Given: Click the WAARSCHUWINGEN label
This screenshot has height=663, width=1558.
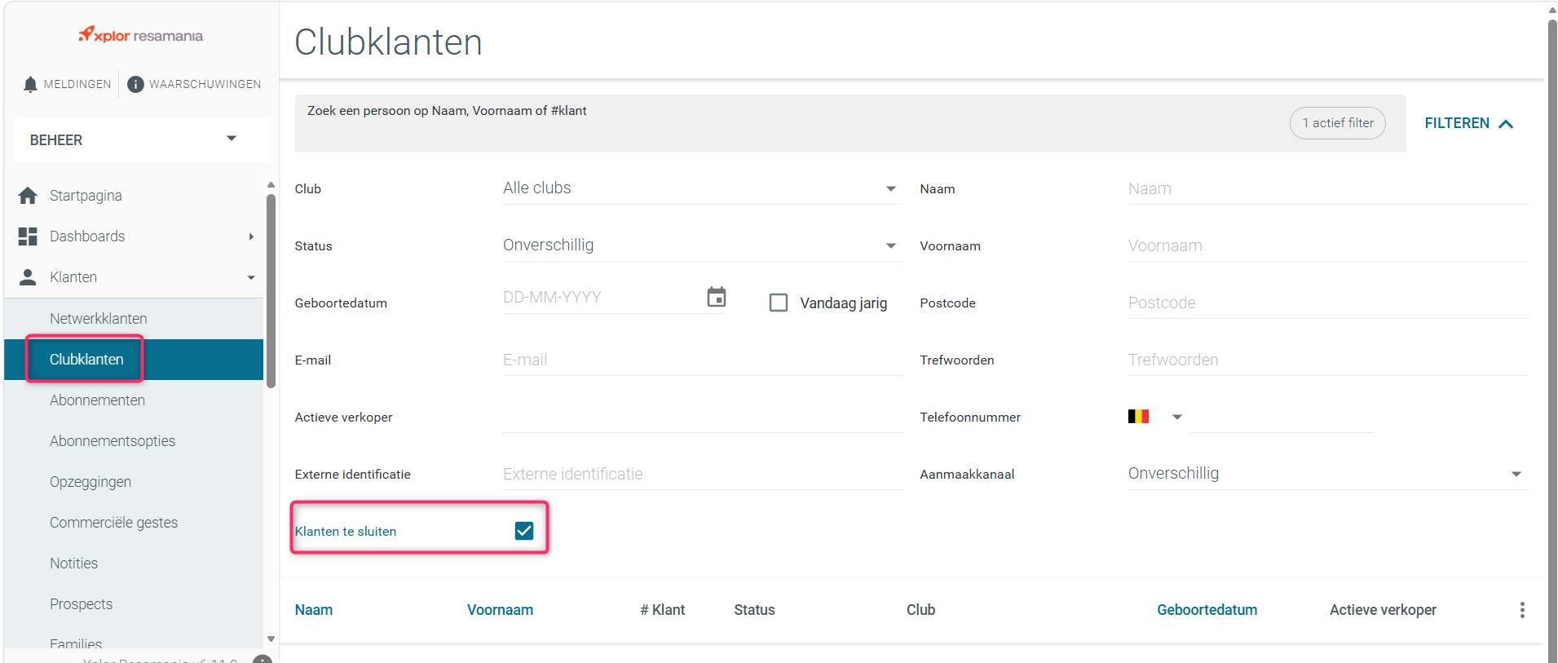Looking at the screenshot, I should pos(205,84).
